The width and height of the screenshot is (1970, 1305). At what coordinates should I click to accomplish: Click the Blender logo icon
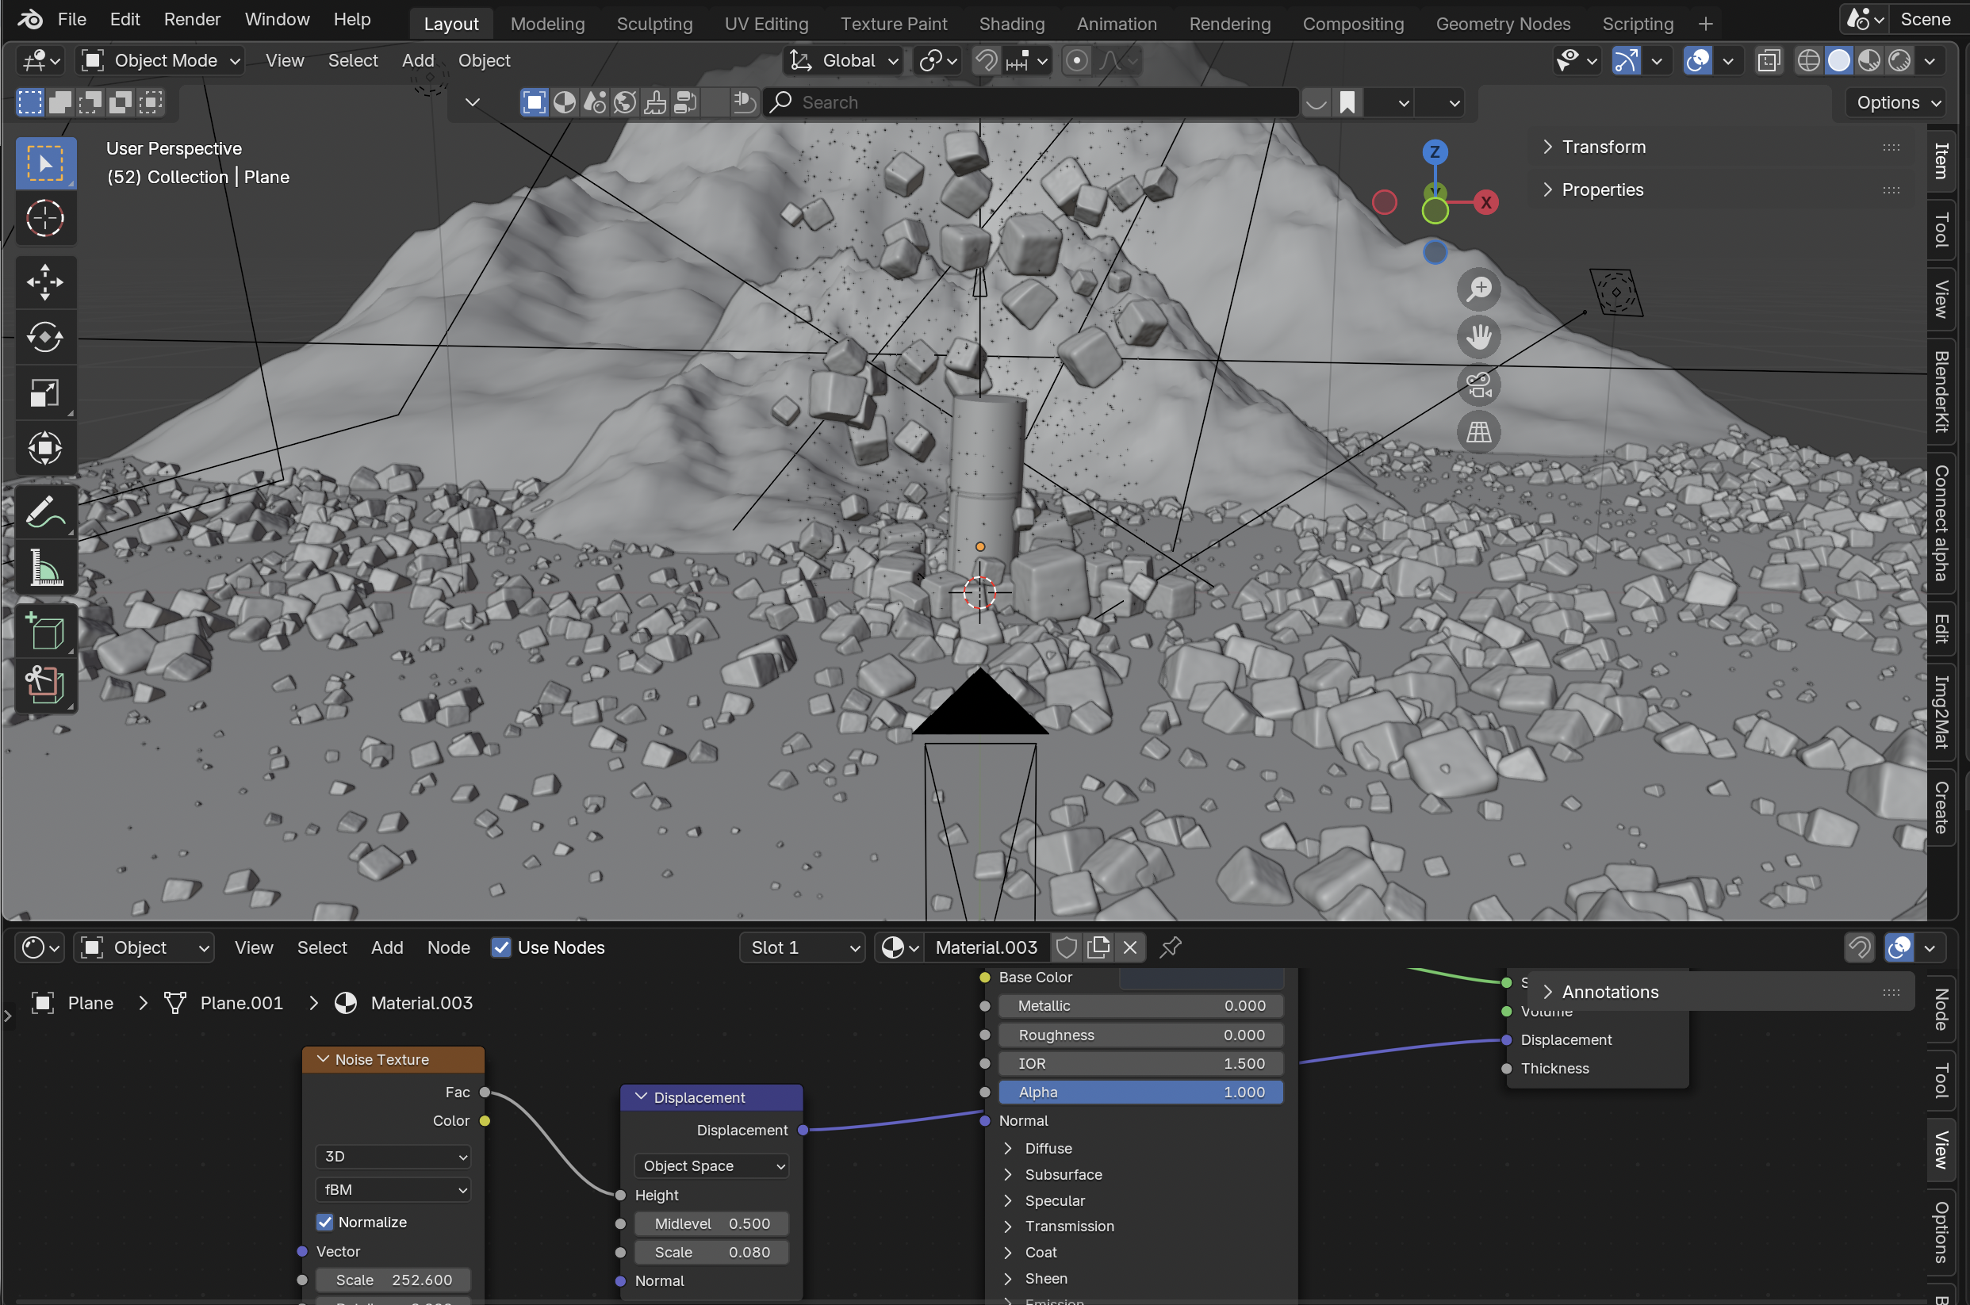(30, 19)
